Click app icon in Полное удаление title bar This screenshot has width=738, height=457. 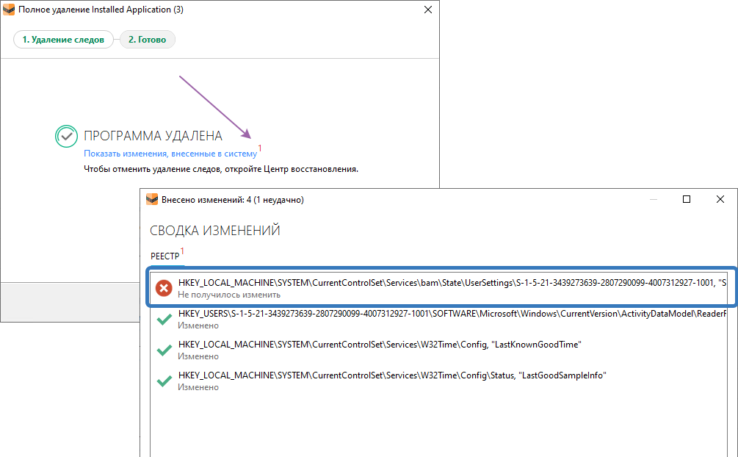tap(10, 10)
